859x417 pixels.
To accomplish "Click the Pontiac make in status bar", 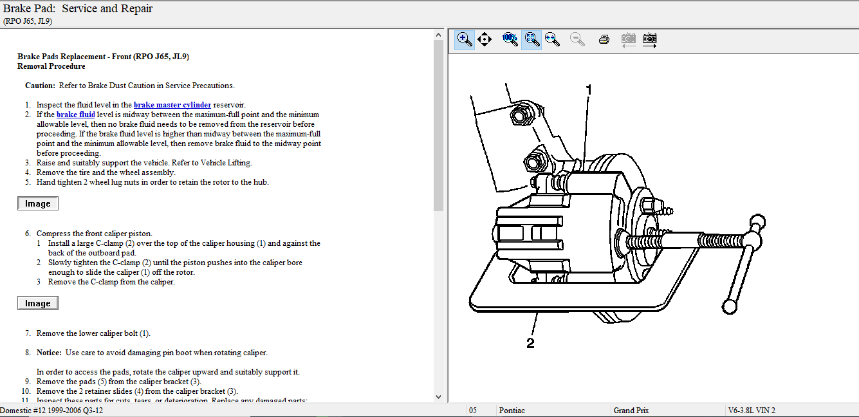I will coord(512,411).
